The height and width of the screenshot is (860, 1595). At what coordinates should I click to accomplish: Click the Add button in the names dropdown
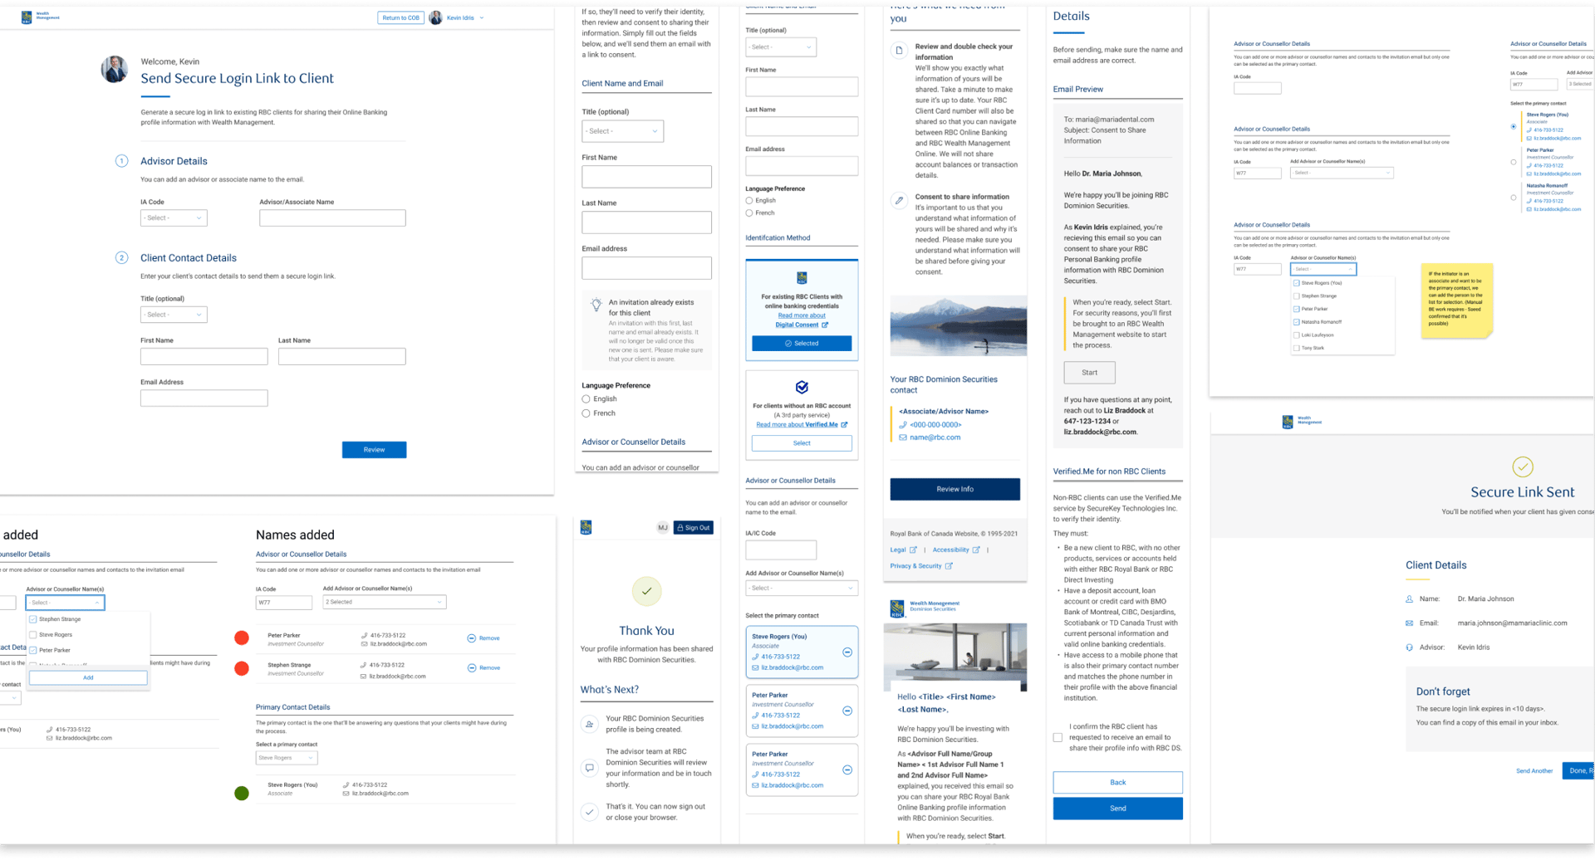(x=88, y=678)
